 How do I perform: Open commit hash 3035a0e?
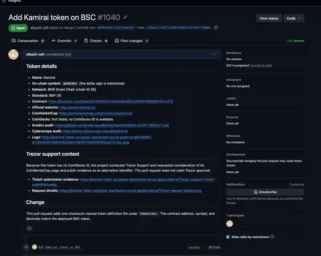point(214,248)
